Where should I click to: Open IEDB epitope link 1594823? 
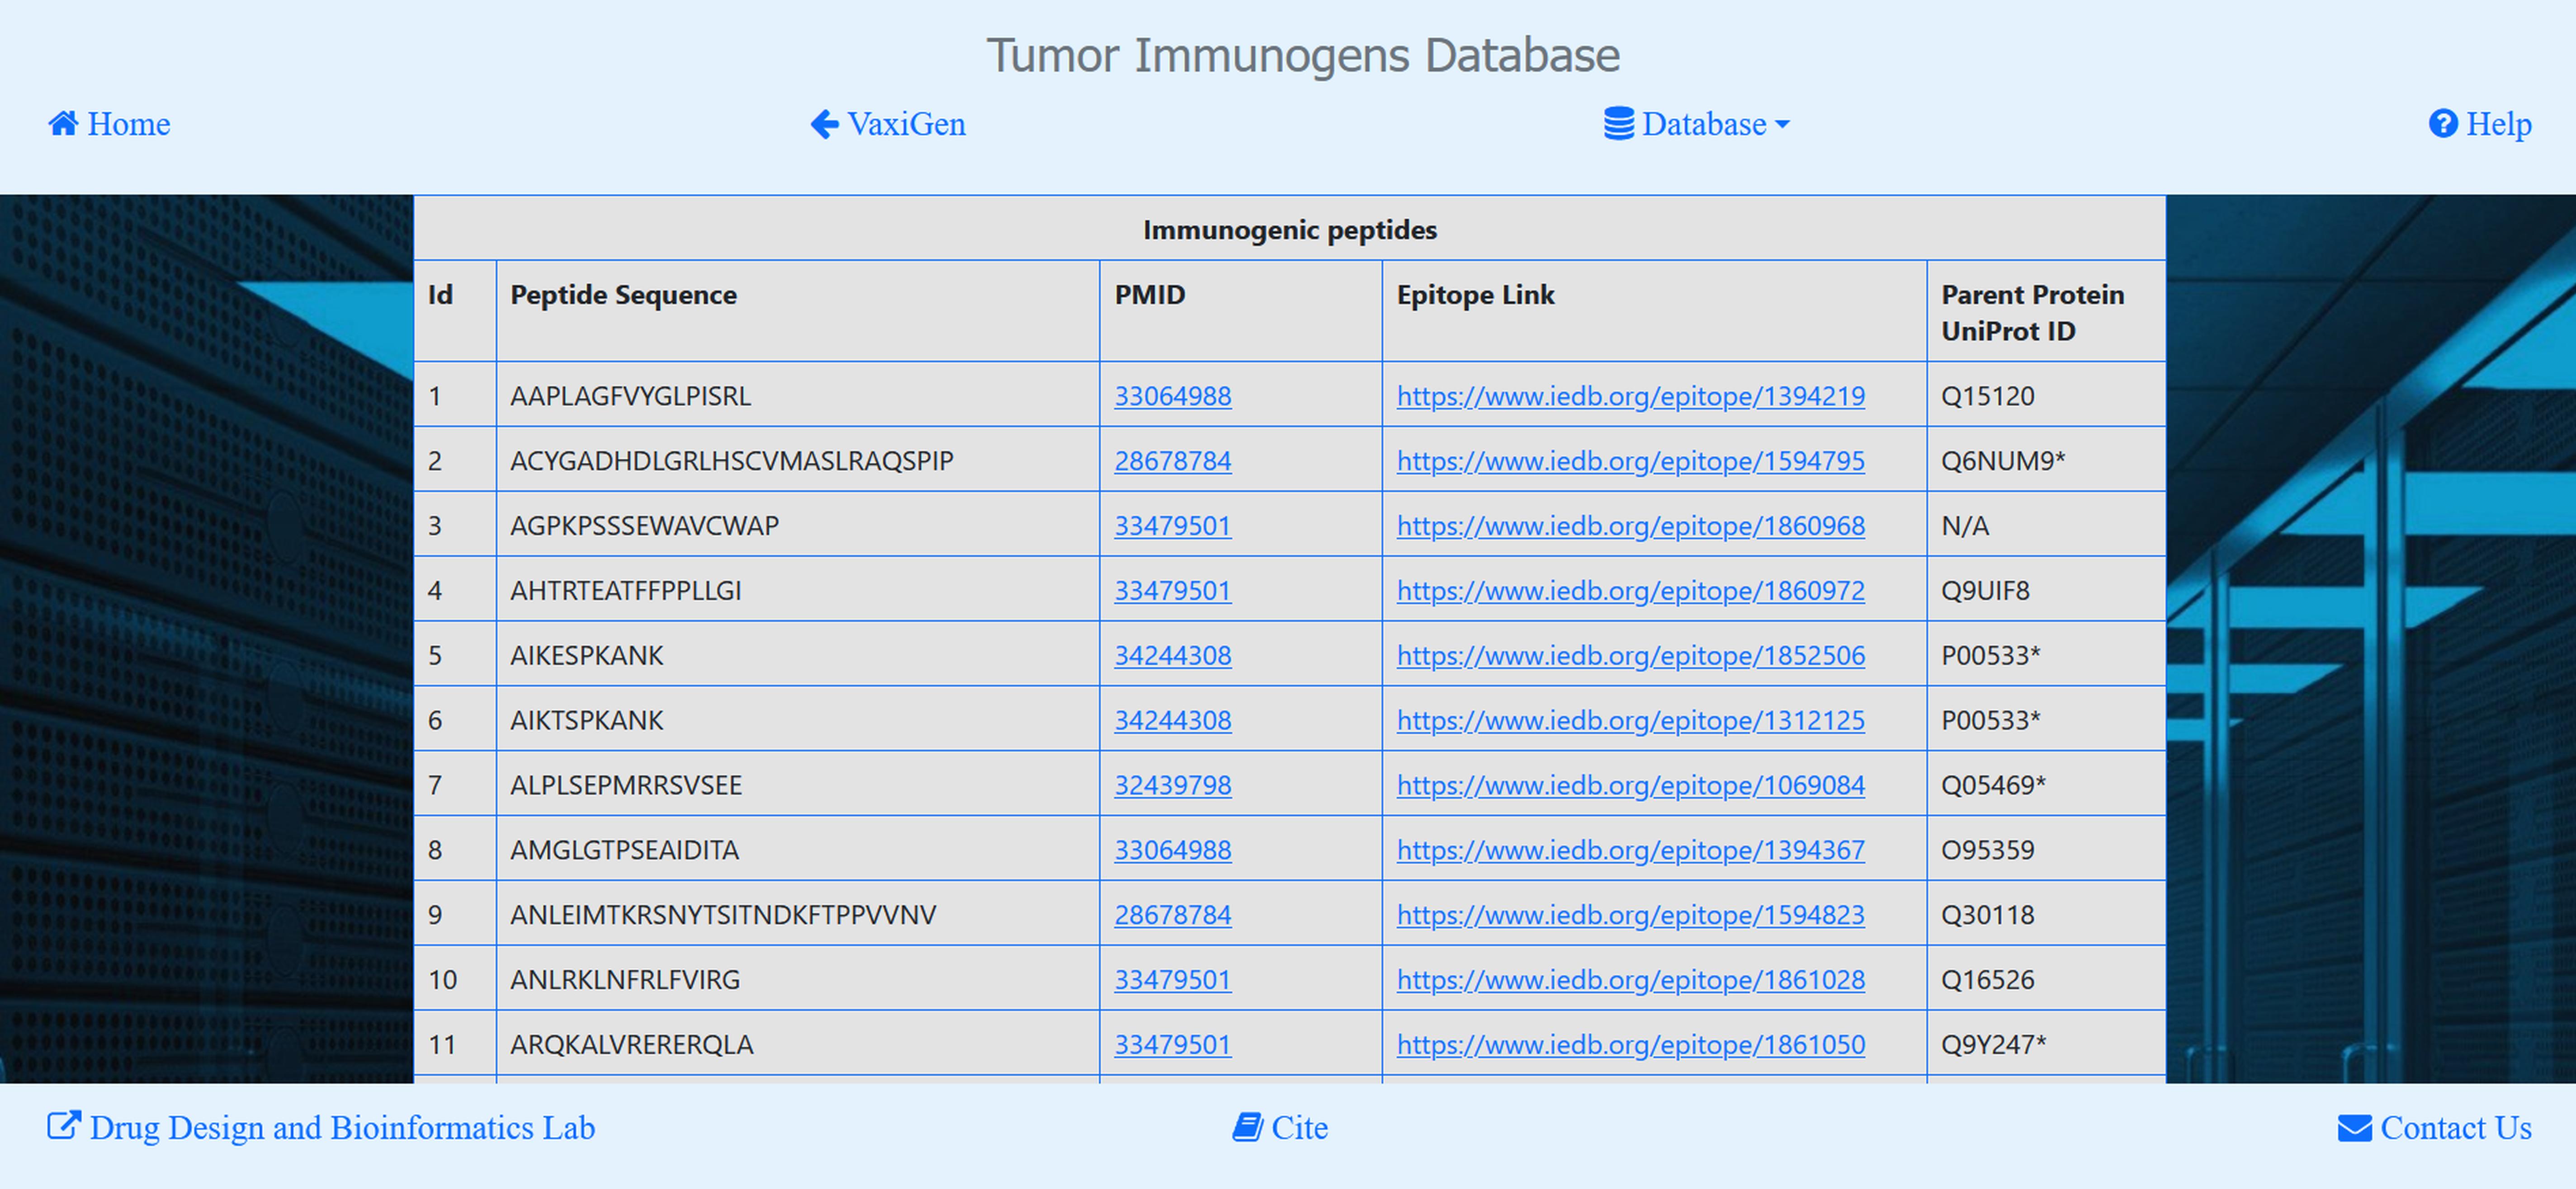pos(1630,915)
